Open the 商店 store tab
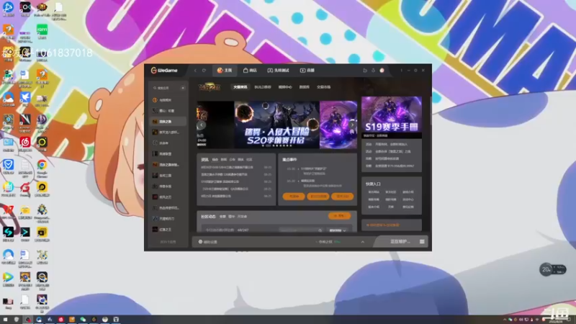The image size is (576, 324). 250,70
